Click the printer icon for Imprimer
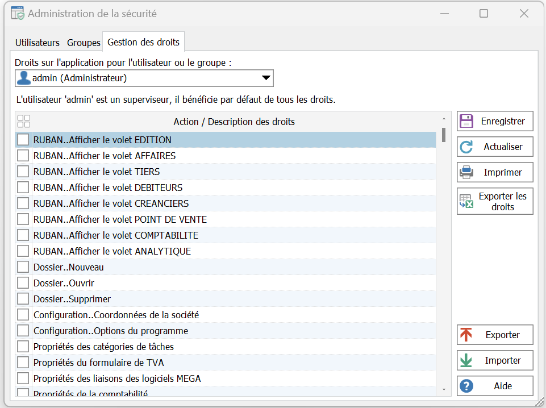Viewport: 546px width, 408px height. coord(466,172)
